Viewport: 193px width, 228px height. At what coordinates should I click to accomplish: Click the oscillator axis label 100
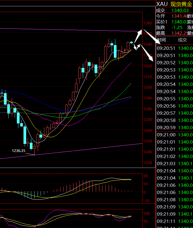(147, 214)
